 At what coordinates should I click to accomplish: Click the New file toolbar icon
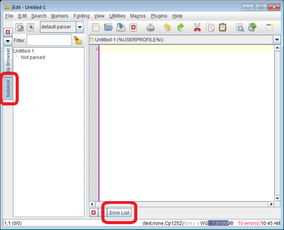point(96,28)
